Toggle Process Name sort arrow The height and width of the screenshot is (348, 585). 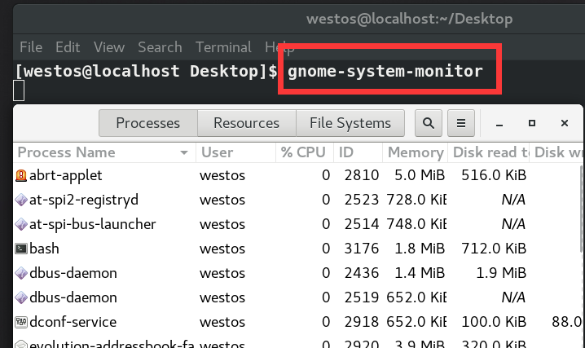tap(184, 152)
